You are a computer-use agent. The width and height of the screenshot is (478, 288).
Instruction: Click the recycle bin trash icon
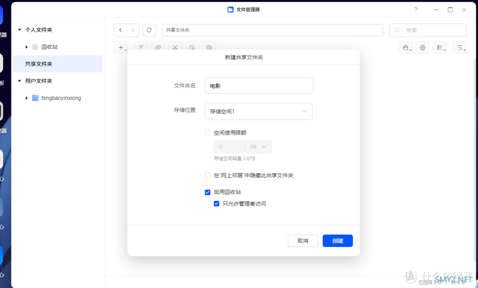pyautogui.click(x=35, y=47)
